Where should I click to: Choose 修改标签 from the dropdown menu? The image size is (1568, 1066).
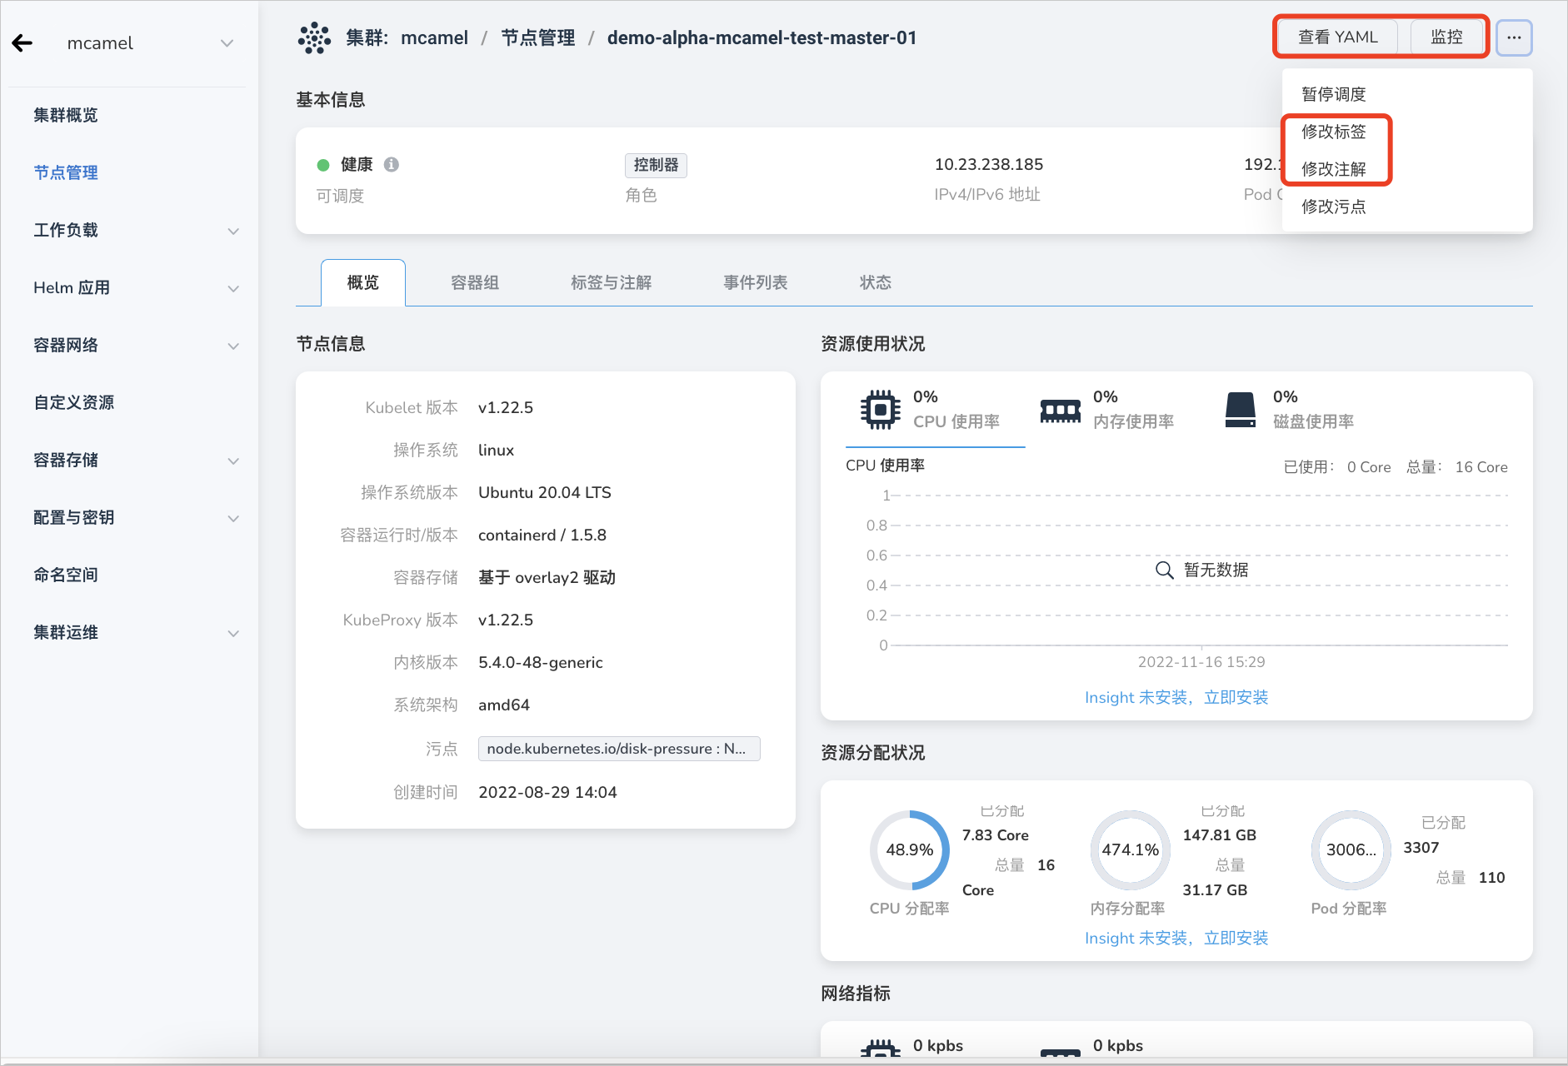click(1334, 132)
